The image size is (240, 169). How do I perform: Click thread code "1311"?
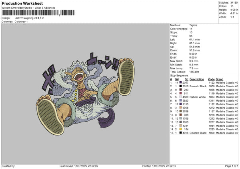point(212,100)
